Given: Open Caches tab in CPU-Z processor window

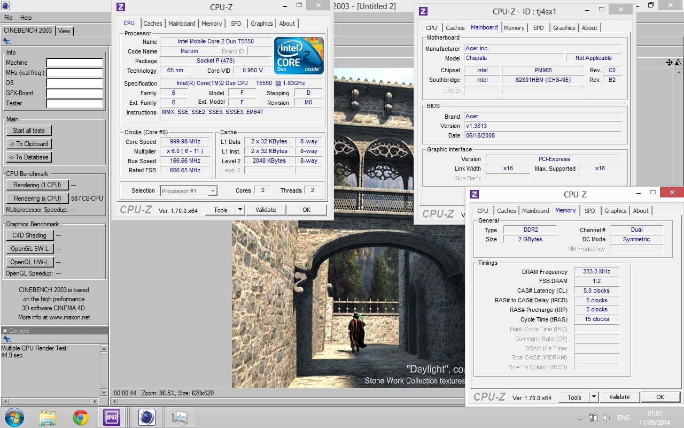Looking at the screenshot, I should point(153,24).
